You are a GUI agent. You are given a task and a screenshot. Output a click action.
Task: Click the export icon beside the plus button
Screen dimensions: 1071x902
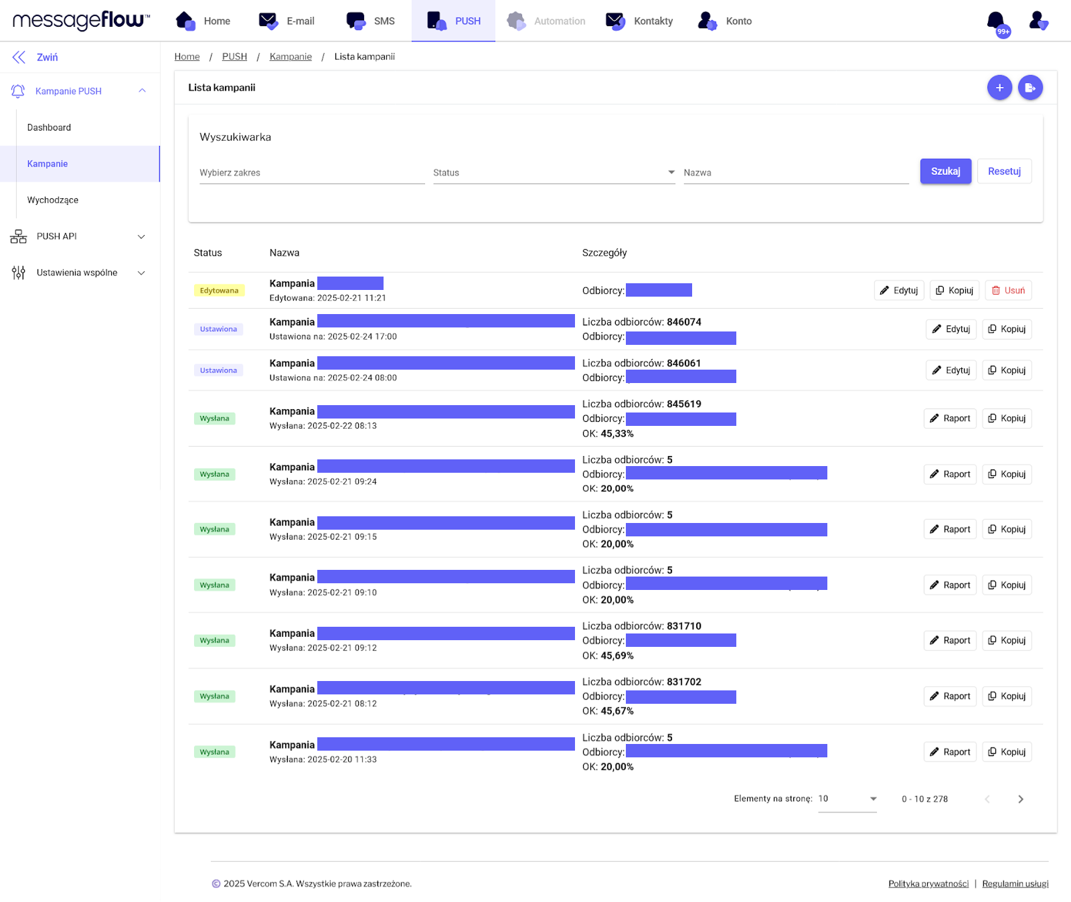(1030, 88)
